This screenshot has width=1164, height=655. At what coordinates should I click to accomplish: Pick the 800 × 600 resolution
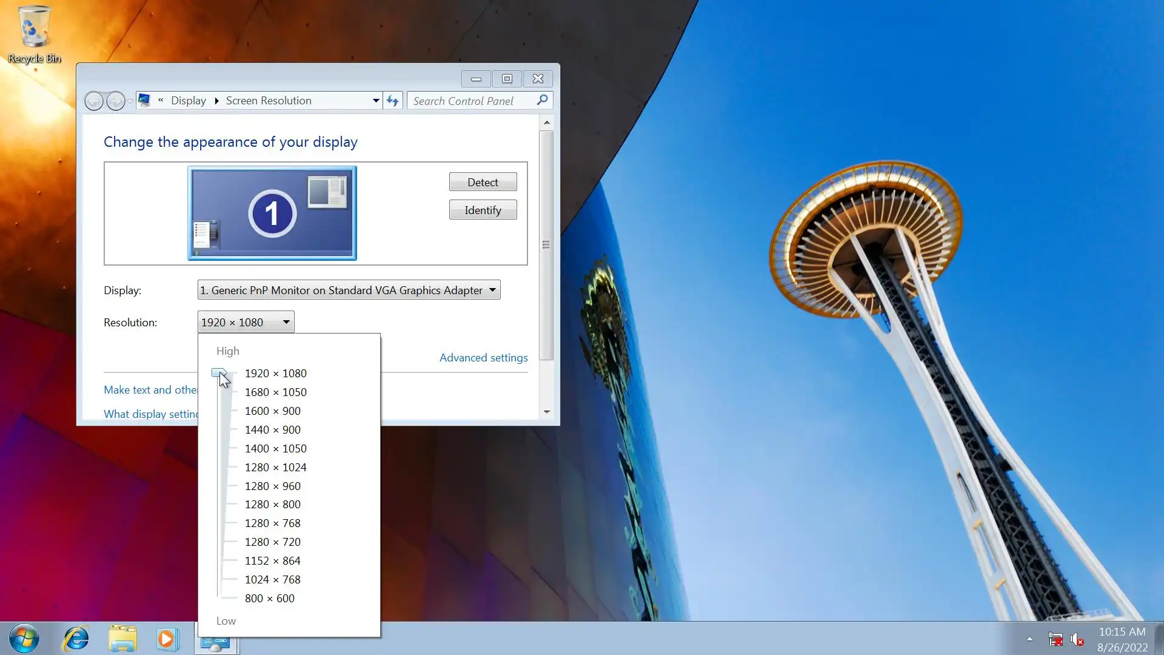pos(269,599)
